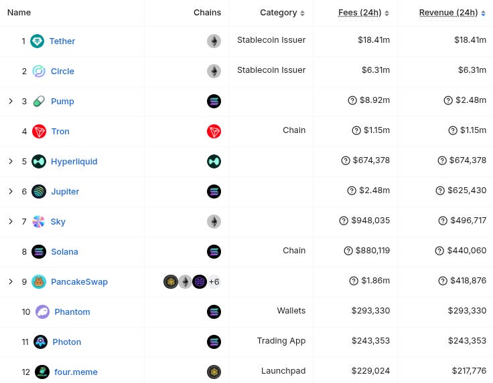Click the Pump pill logo icon

click(x=39, y=102)
